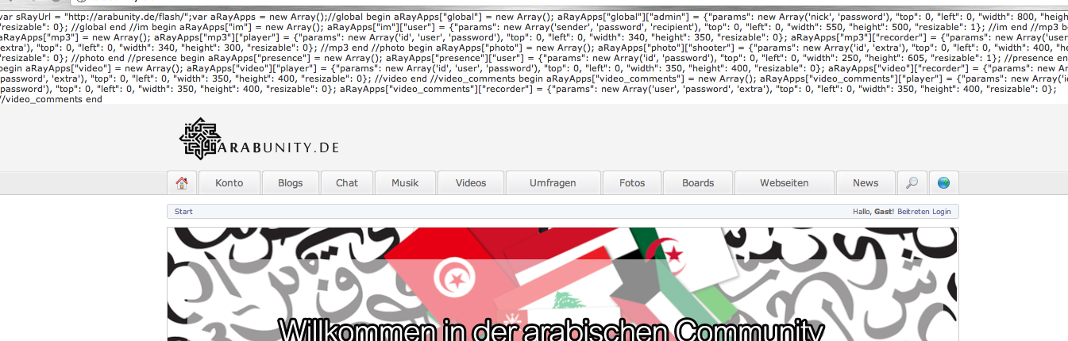Viewport: 1068px width, 341px height.
Task: Open the home icon in navigation bar
Action: (182, 182)
